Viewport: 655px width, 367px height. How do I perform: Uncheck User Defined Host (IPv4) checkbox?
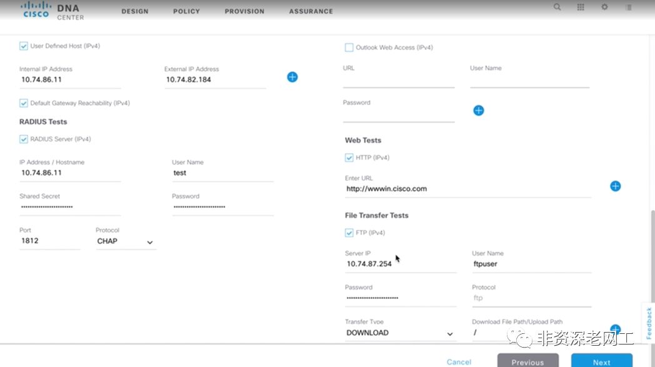[x=23, y=46]
